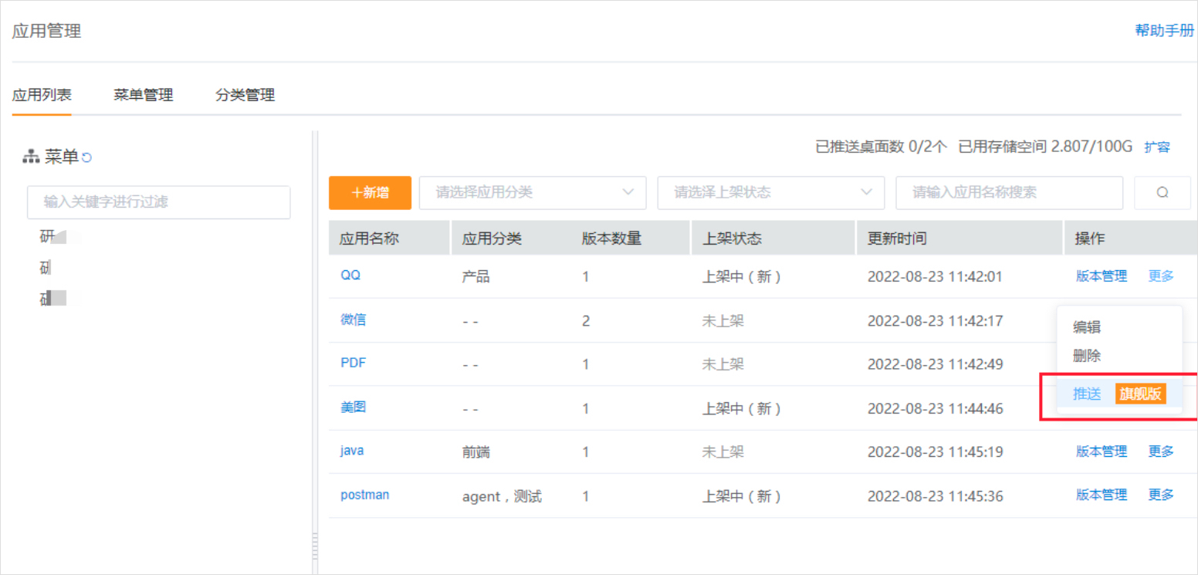Screen dimensions: 1198x575
Task: Click the 新增 button to add app
Action: pos(370,192)
